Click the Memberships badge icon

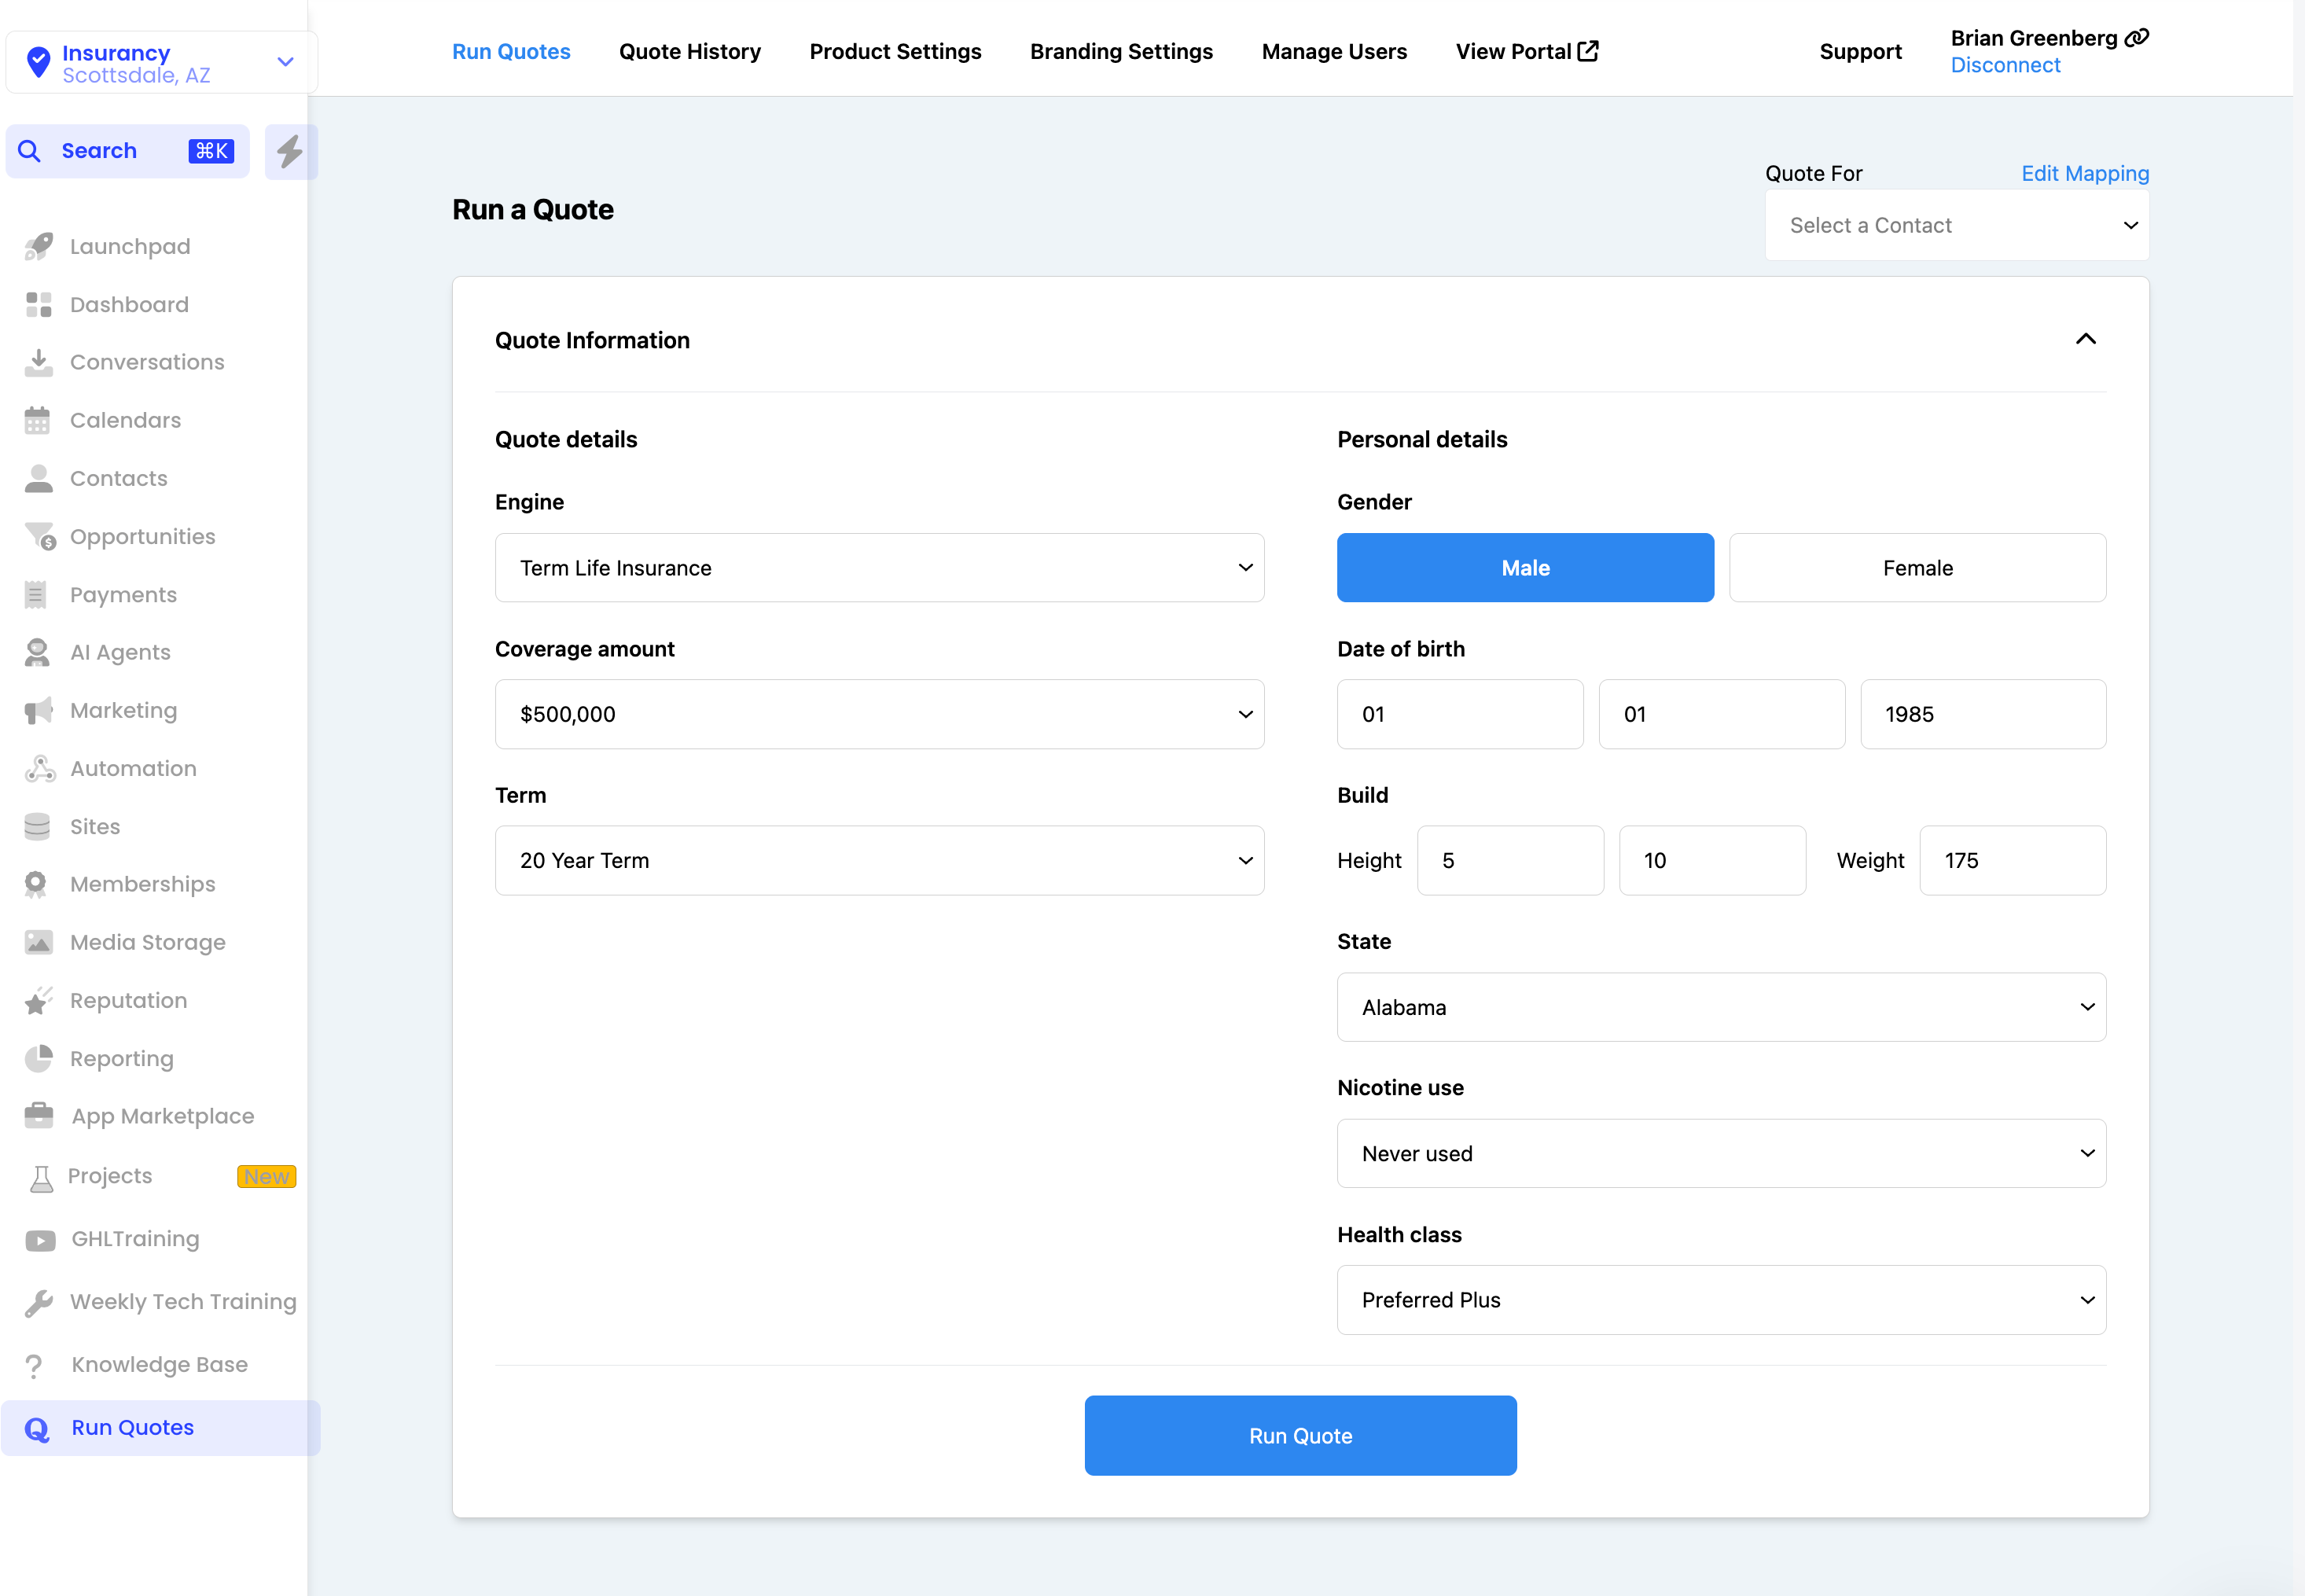click(x=36, y=884)
